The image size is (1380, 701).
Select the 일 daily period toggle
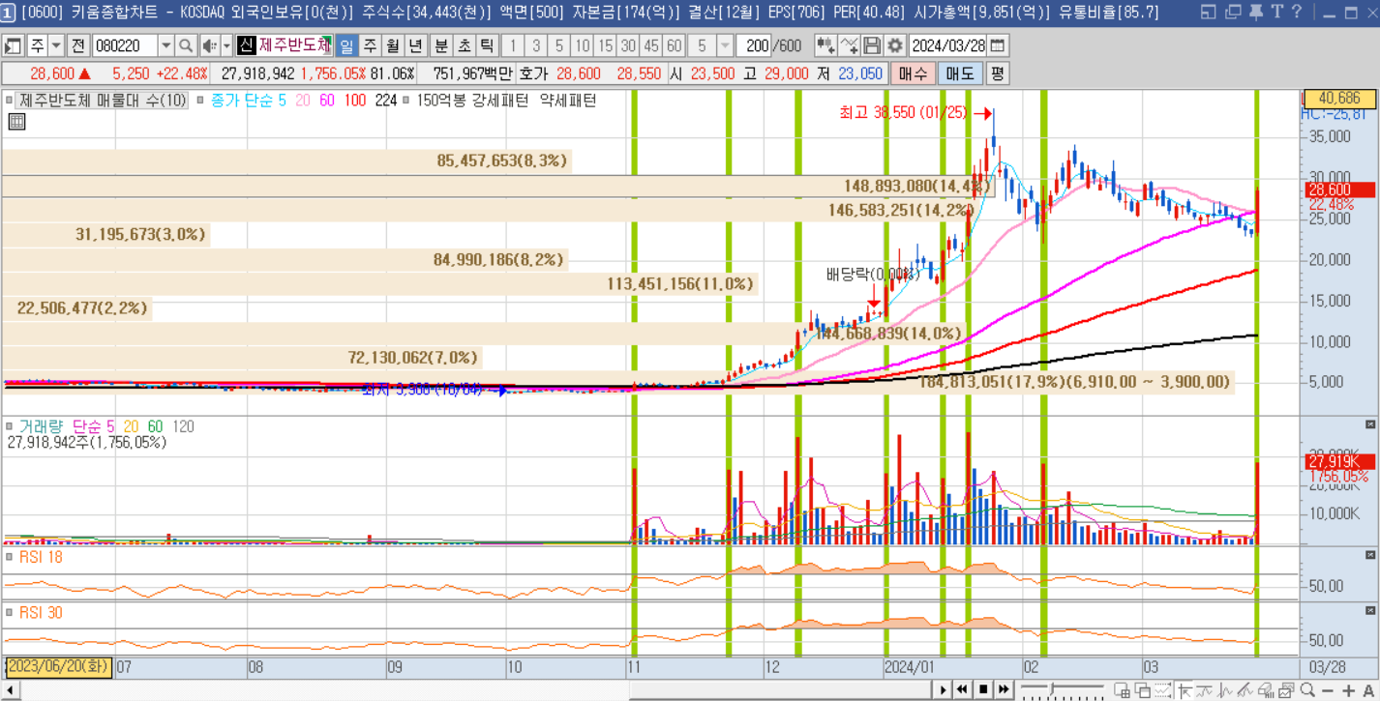(x=346, y=45)
